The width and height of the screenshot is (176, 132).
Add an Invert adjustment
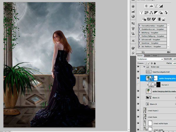tap(144, 19)
